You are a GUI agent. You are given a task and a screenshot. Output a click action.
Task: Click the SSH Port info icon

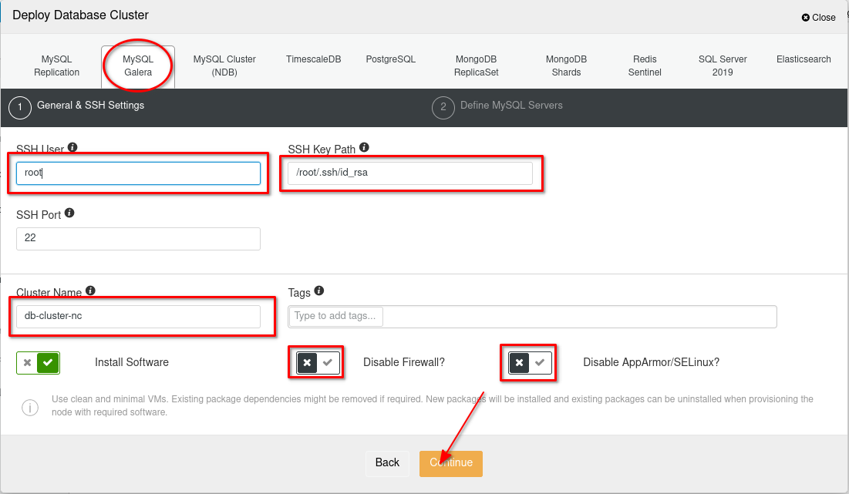click(69, 213)
